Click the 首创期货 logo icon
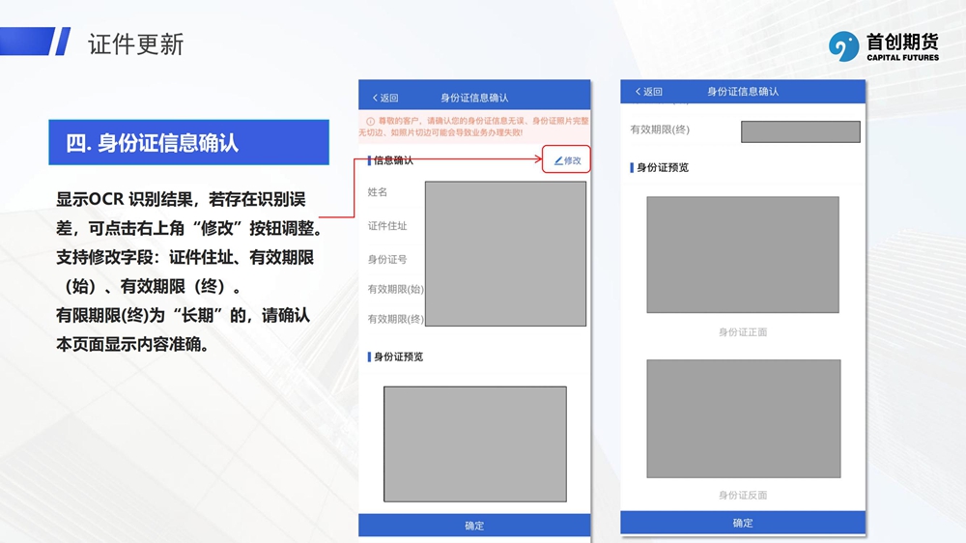Image resolution: width=966 pixels, height=543 pixels. 843,45
